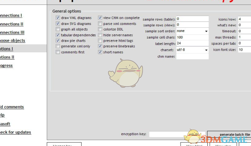Check colorize DDL option
The width and height of the screenshot is (251, 146).
tap(100, 29)
